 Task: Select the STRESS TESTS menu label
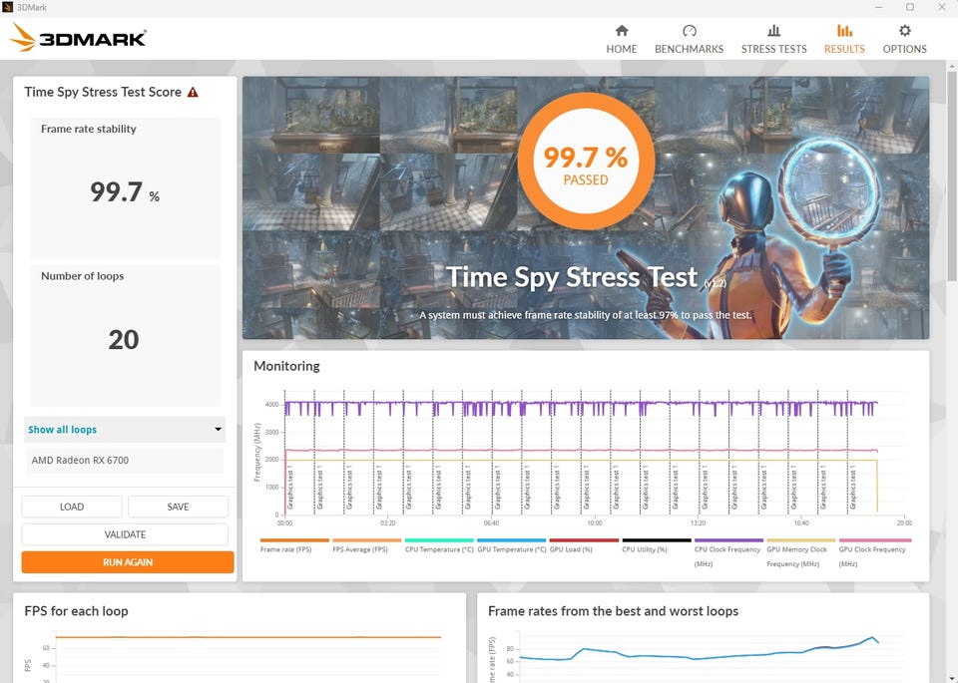coord(773,49)
